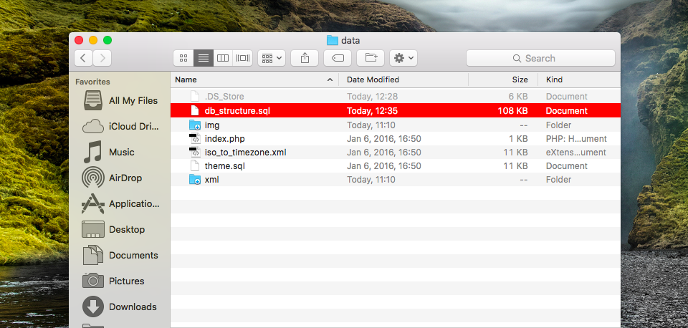Select the theme.sql file icon

pyautogui.click(x=195, y=165)
